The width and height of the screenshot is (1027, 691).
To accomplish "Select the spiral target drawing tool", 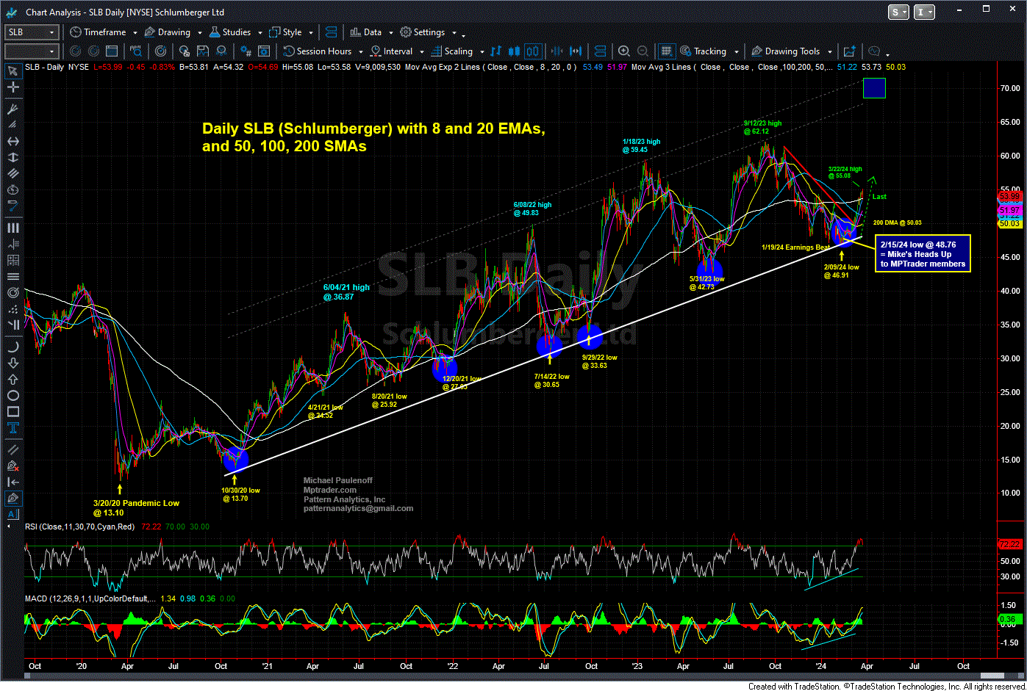I will 13,292.
